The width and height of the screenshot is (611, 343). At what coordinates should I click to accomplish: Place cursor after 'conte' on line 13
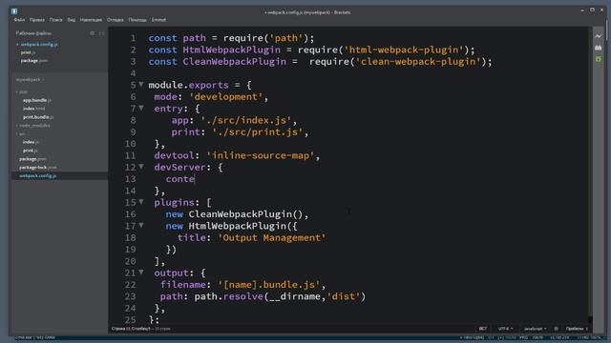coord(195,179)
